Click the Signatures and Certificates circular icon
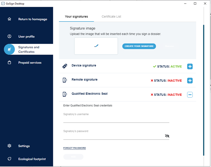This screenshot has width=211, height=167. tap(10, 49)
